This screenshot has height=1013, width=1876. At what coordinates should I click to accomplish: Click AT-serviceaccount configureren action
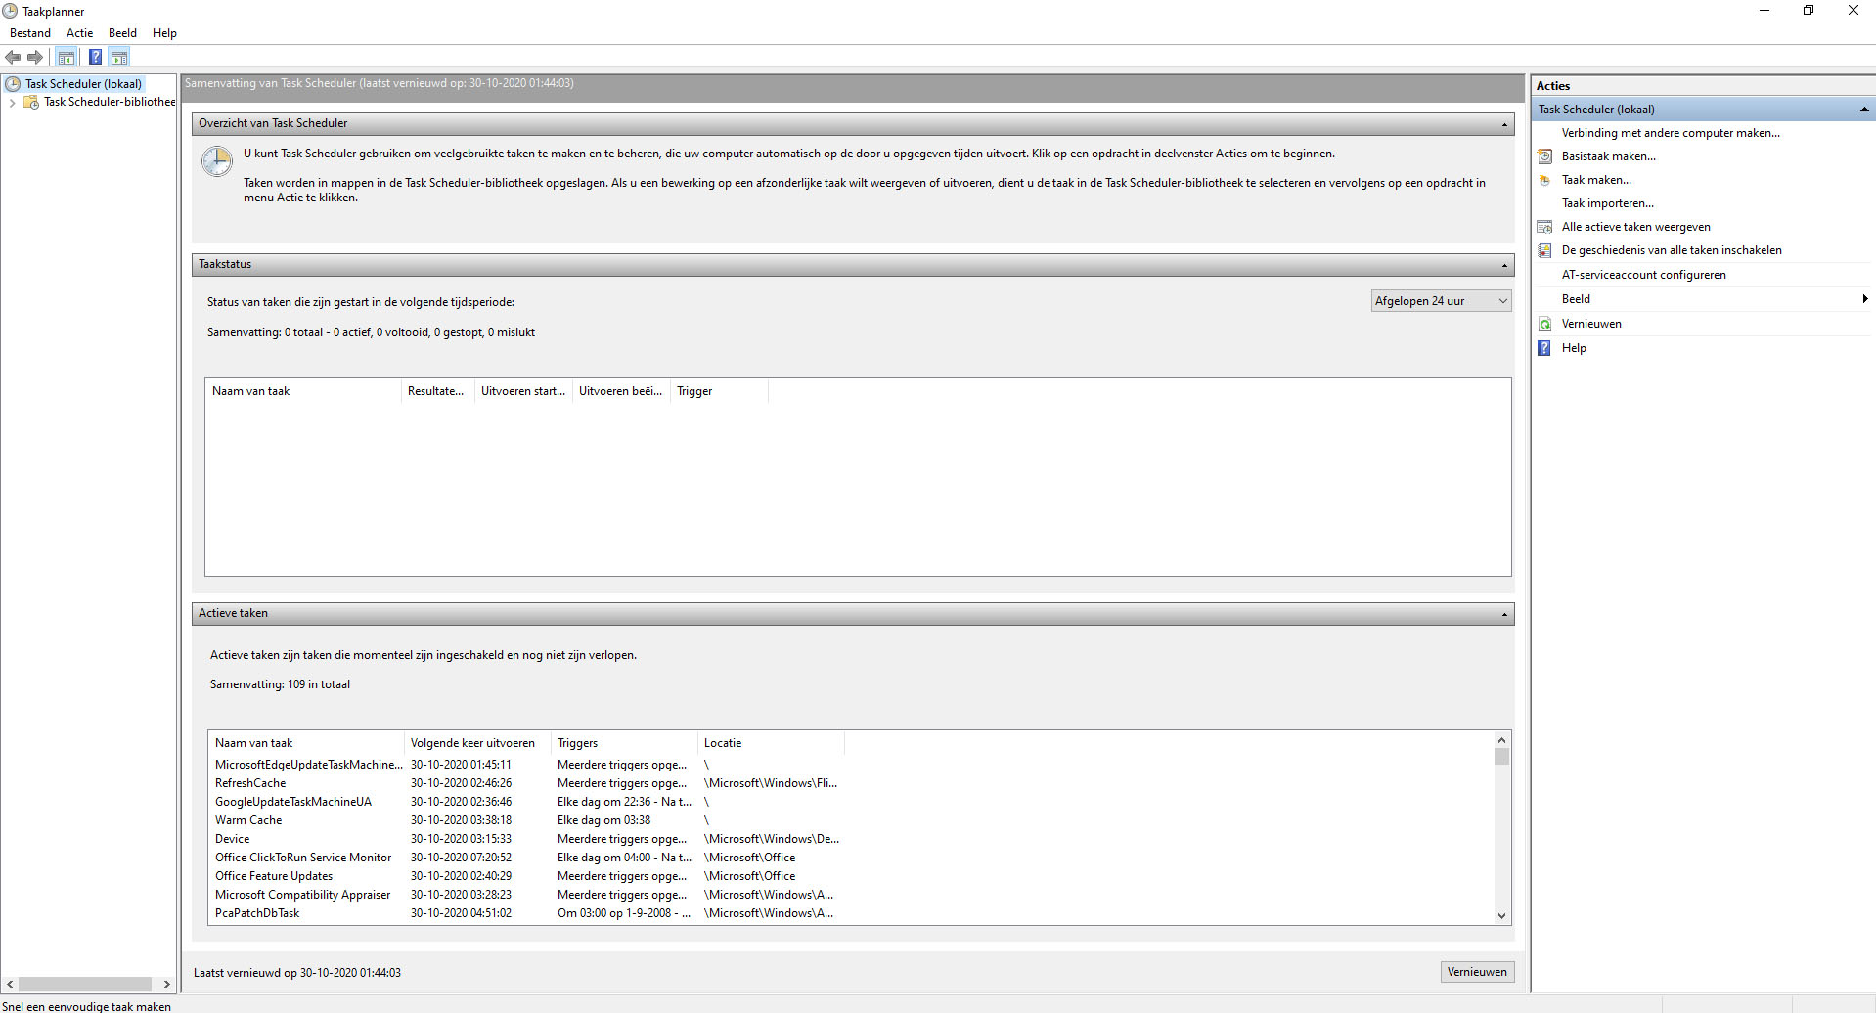1643,275
